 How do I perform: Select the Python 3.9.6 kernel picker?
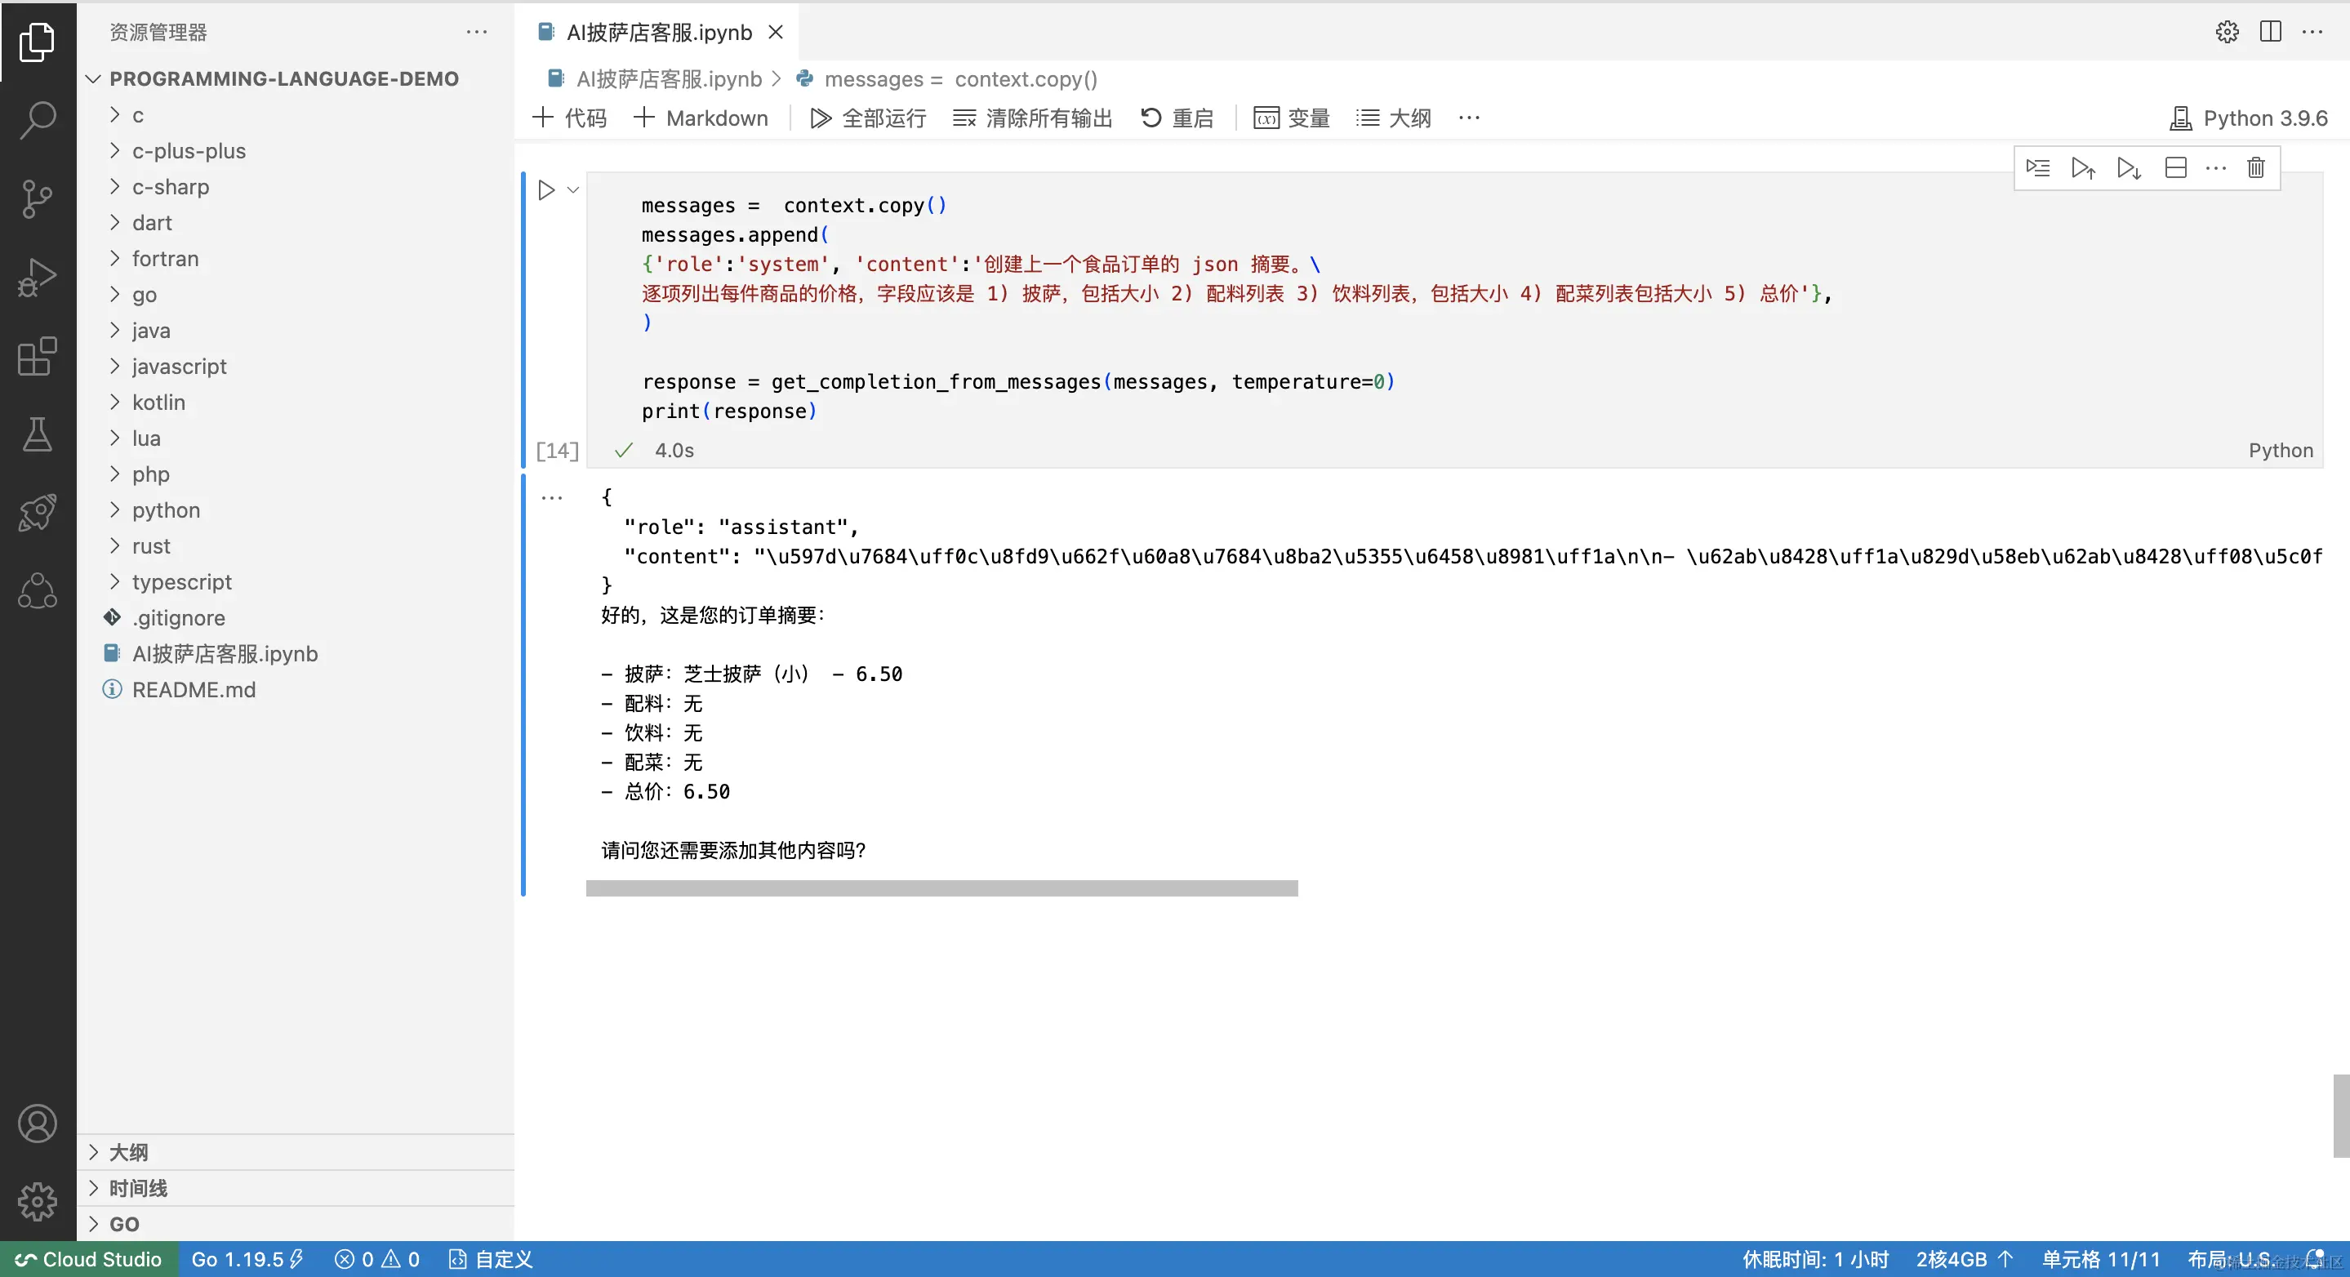click(2249, 118)
